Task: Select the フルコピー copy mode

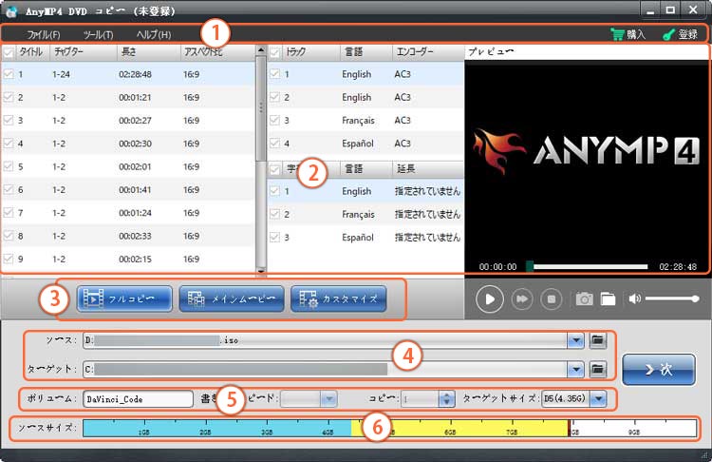Action: point(124,298)
